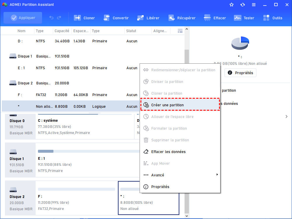Sort by the Nom column header
Viewport: 292px width, 219px height.
pos(21,31)
